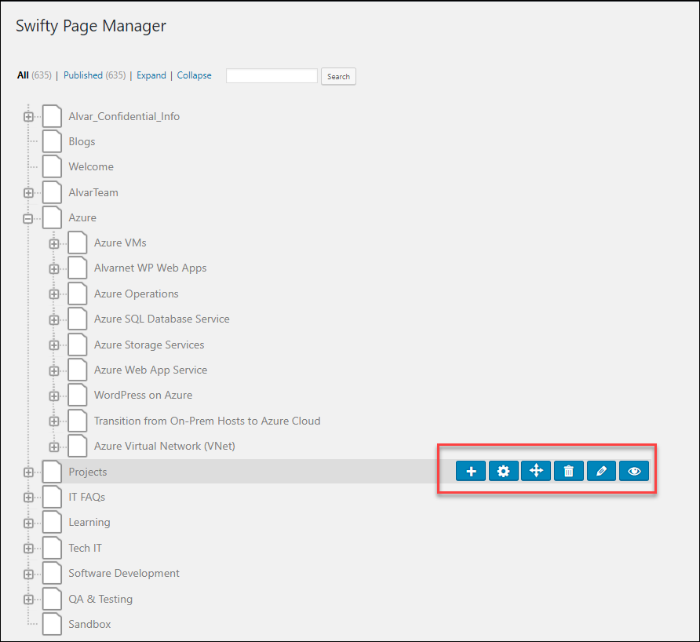700x642 pixels.
Task: Click the page icon beside IT FAQs
Action: coord(53,497)
